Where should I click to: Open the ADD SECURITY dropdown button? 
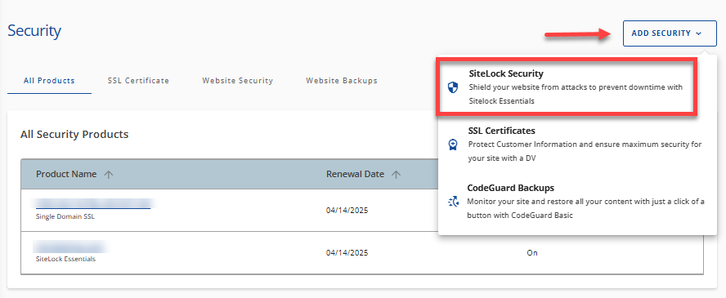pyautogui.click(x=670, y=33)
